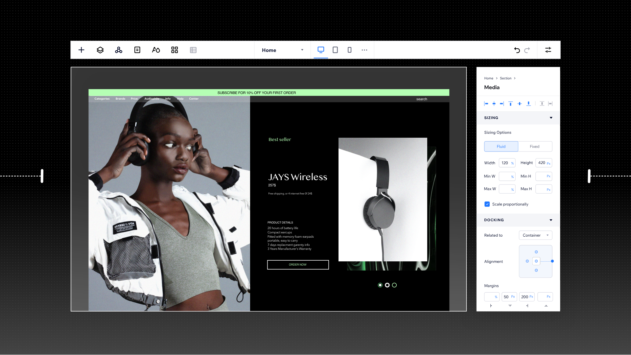This screenshot has height=355, width=631.
Task: Open the Sections grid icon
Action: point(175,50)
